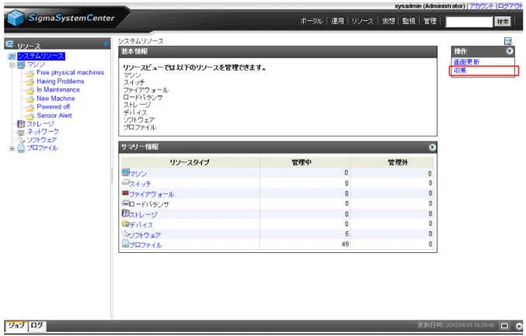The height and width of the screenshot is (336, 526).
Task: Select Sensor Alert tree item
Action: coord(54,116)
